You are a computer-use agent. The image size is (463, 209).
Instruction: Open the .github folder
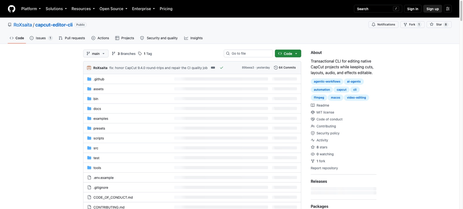99,79
